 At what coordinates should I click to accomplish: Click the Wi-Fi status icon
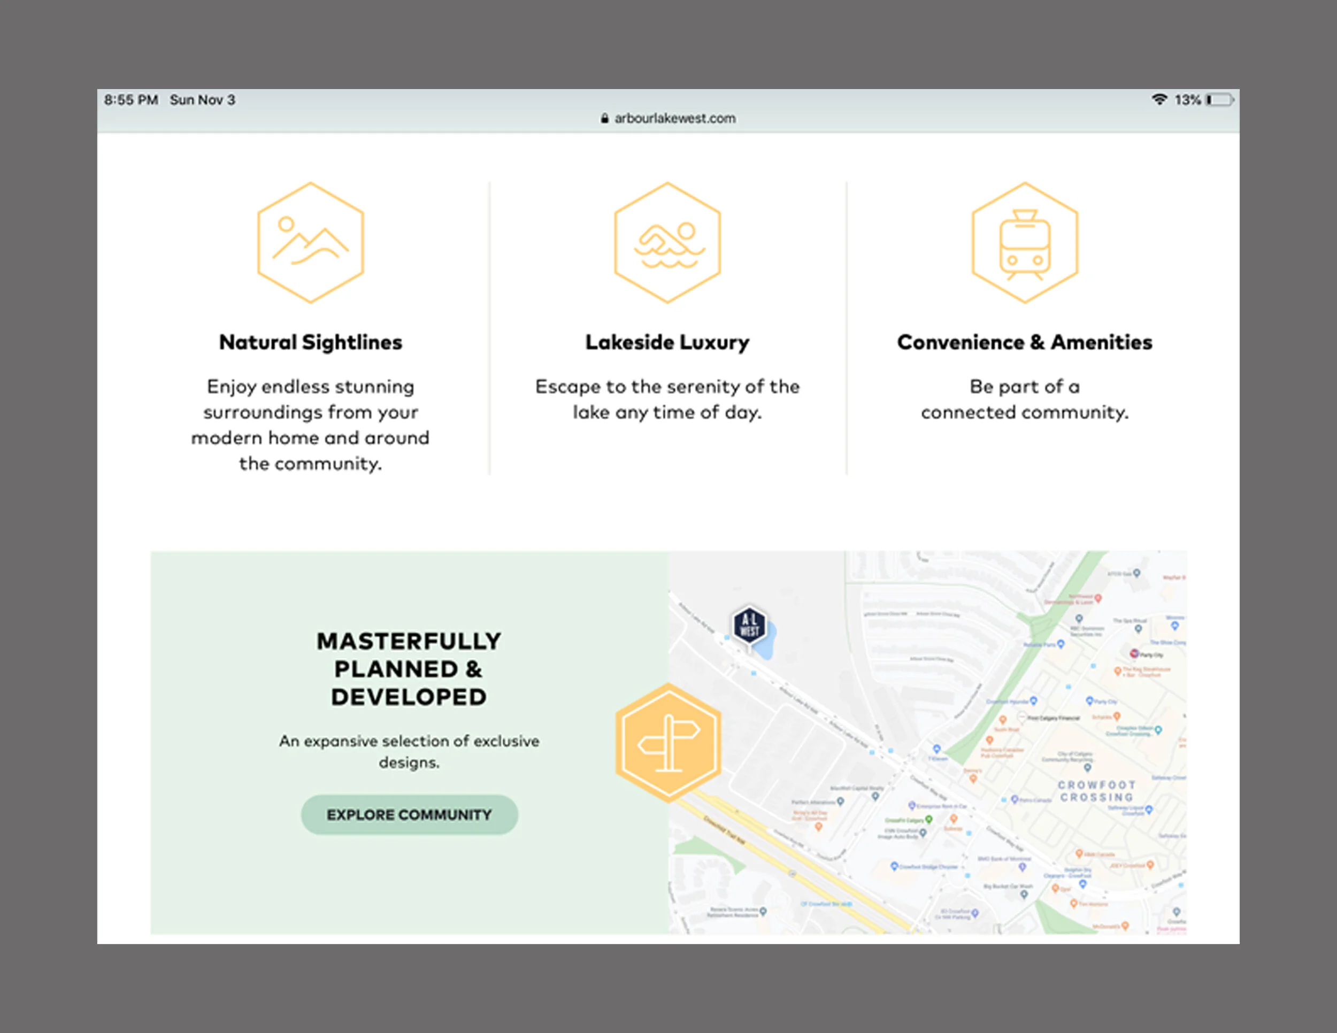1159,100
